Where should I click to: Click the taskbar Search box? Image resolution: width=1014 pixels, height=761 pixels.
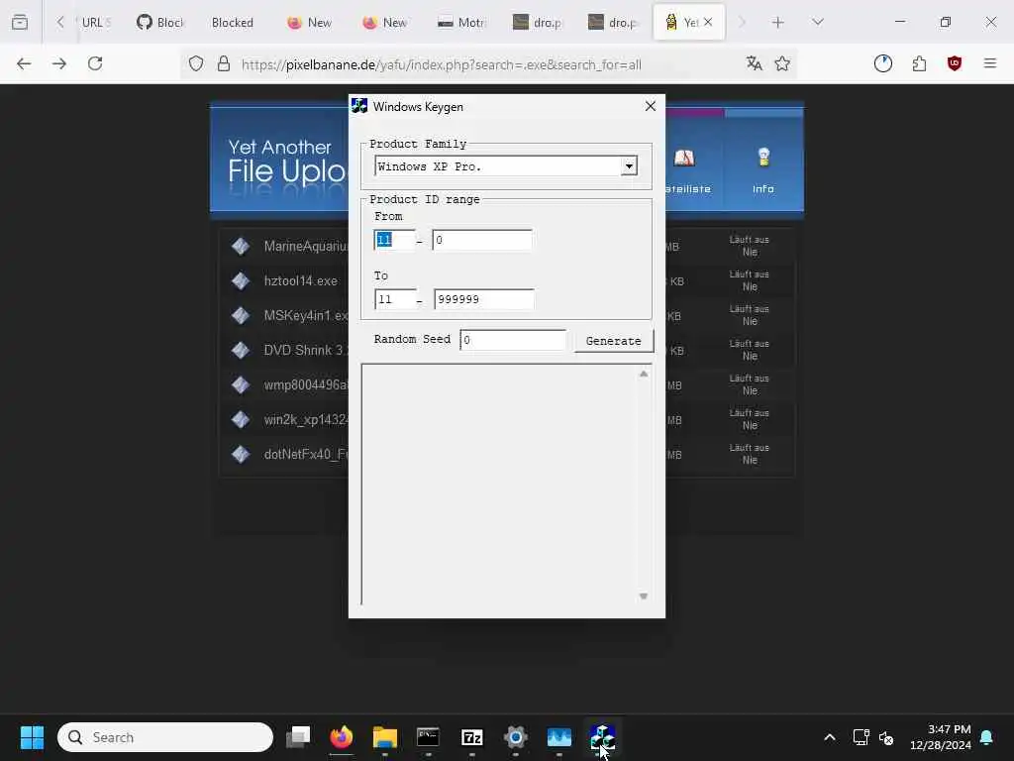[165, 737]
